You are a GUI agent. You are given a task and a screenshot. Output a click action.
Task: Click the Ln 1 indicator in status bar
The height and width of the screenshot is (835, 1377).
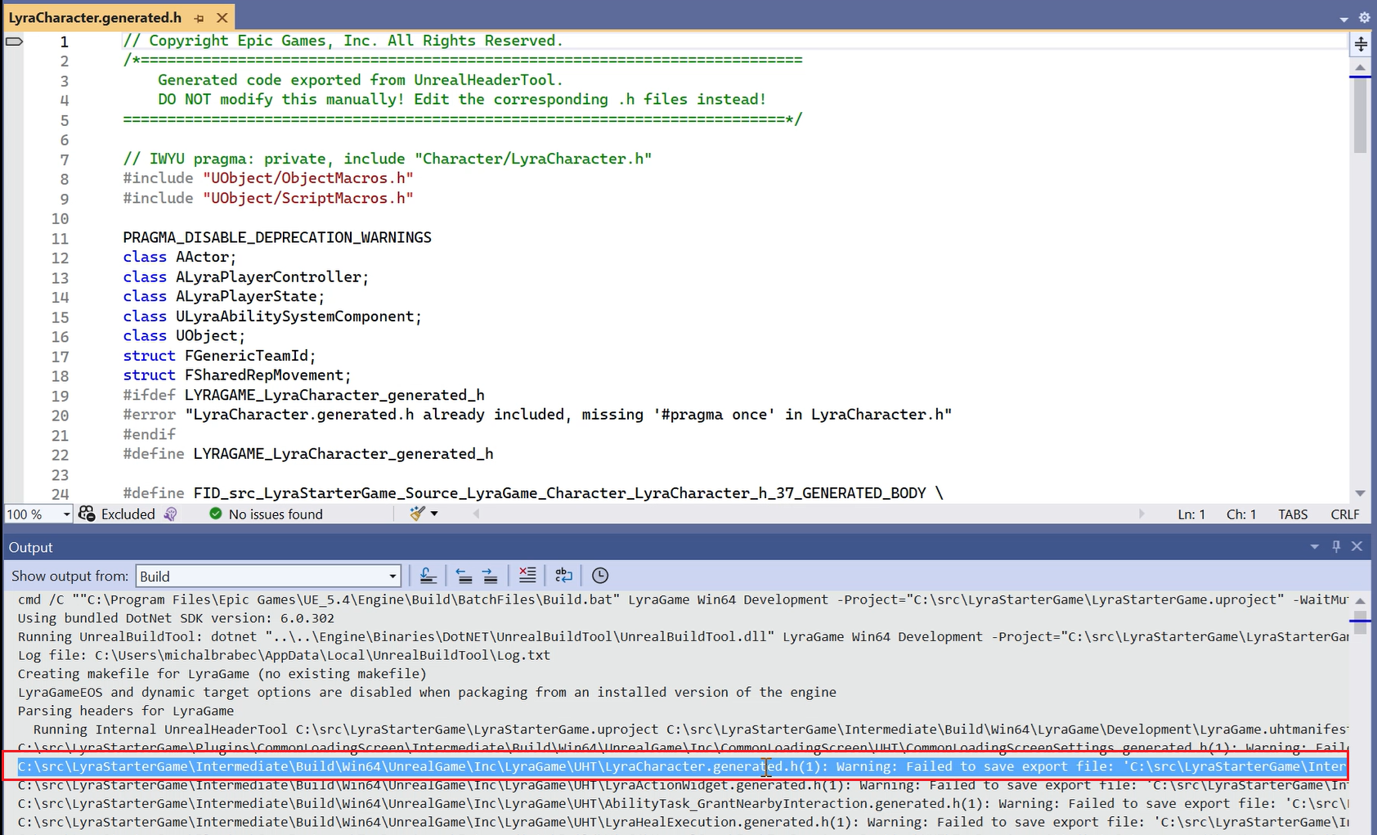(x=1191, y=514)
